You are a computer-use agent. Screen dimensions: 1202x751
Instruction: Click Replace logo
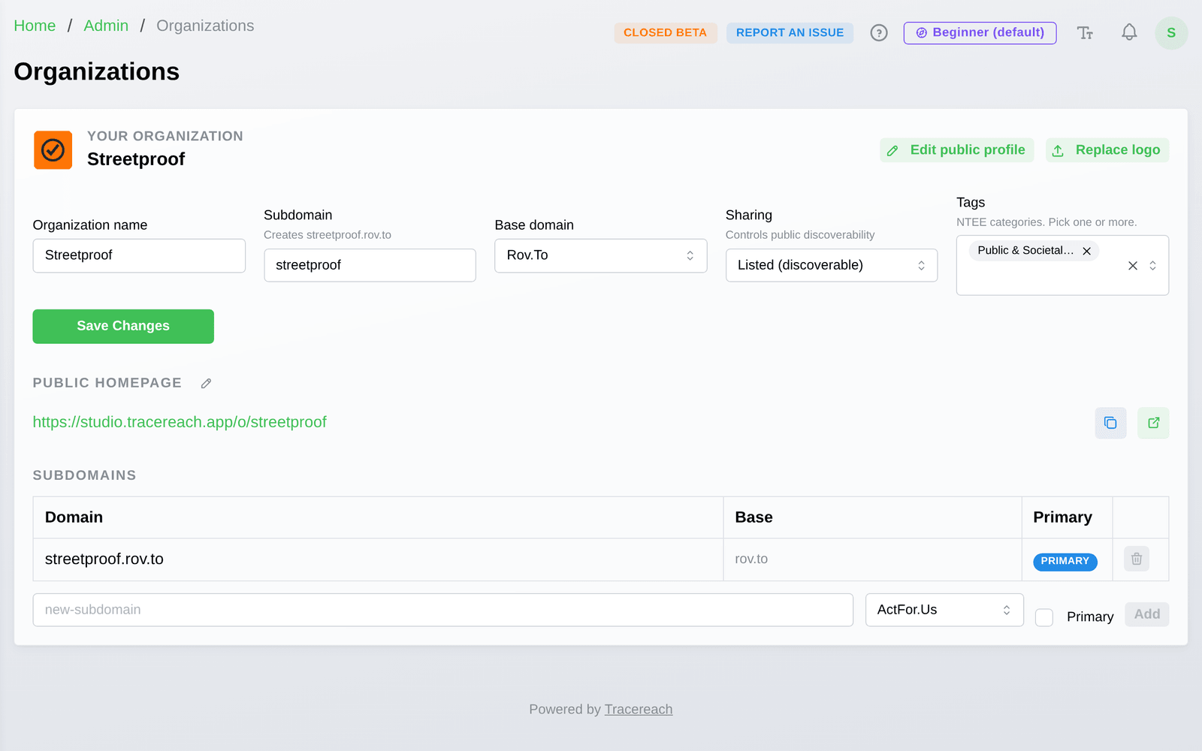pos(1107,150)
